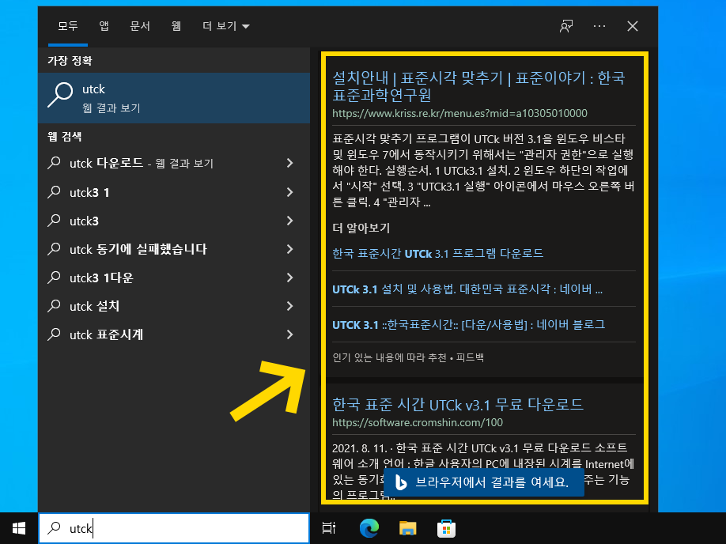
Task: Click the '가장 정확' section header
Action: coord(70,61)
